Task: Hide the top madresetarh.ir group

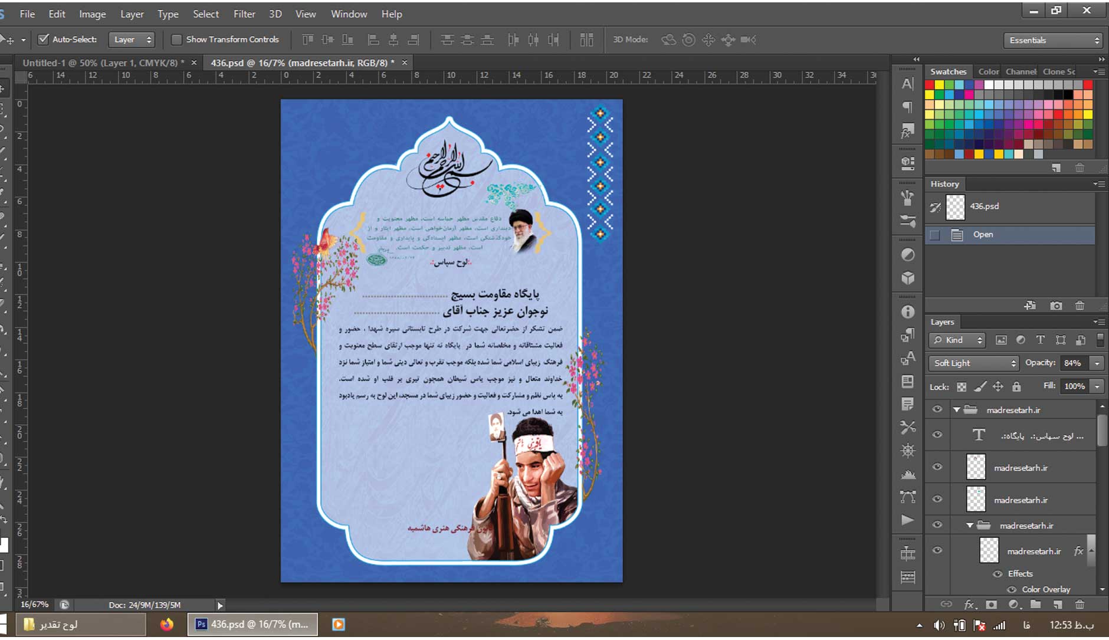Action: click(x=937, y=409)
